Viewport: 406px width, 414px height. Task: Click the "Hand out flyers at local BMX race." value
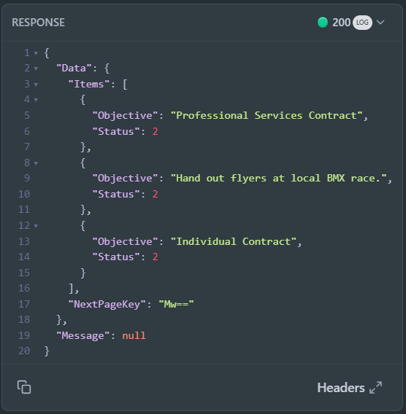click(278, 179)
